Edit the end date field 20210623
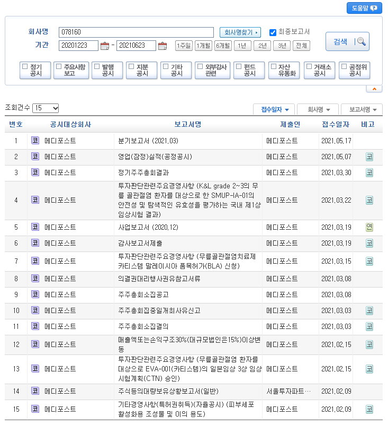388x425 pixels. point(136,46)
